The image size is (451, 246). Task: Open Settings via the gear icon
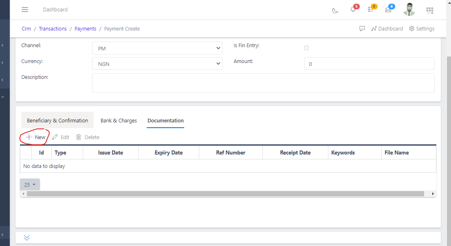422,28
